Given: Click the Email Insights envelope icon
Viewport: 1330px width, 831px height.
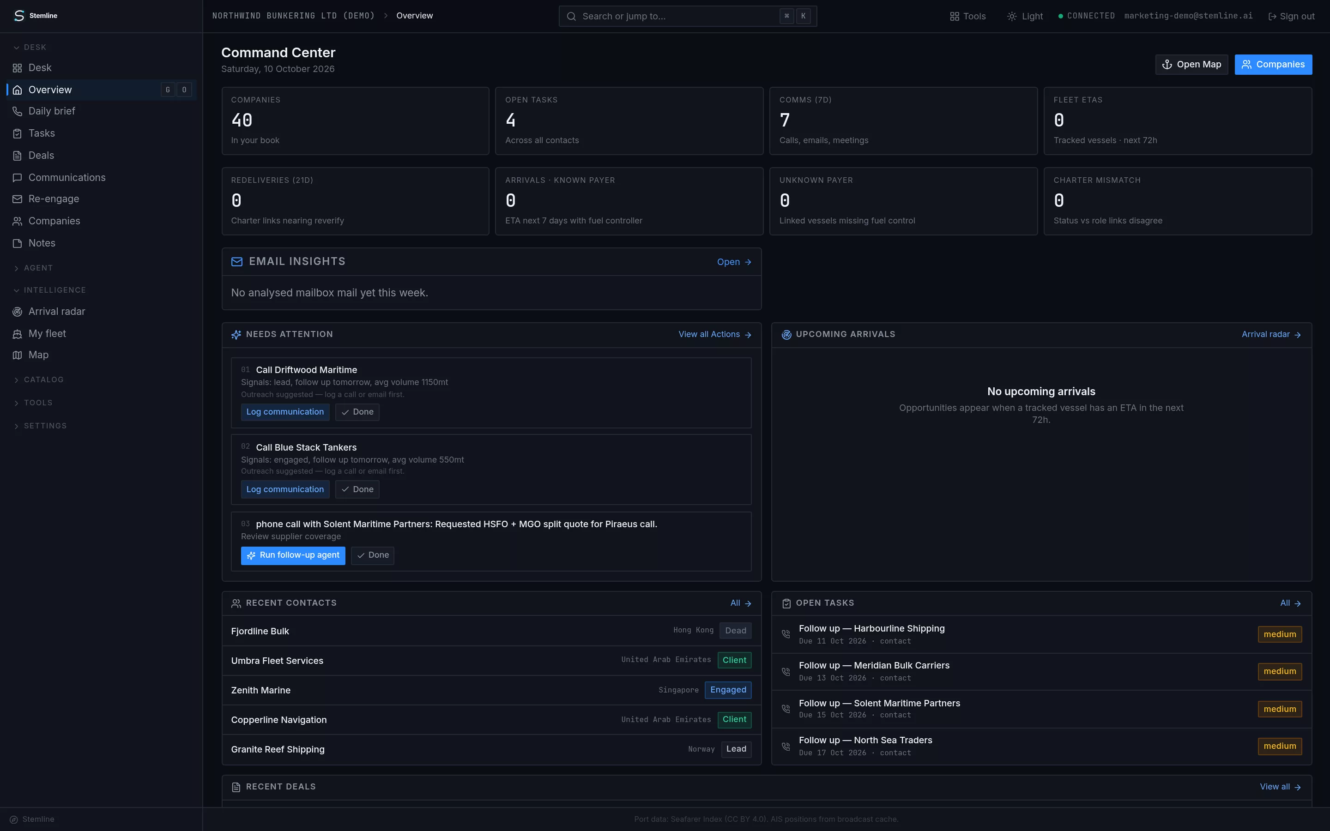Looking at the screenshot, I should [x=237, y=262].
